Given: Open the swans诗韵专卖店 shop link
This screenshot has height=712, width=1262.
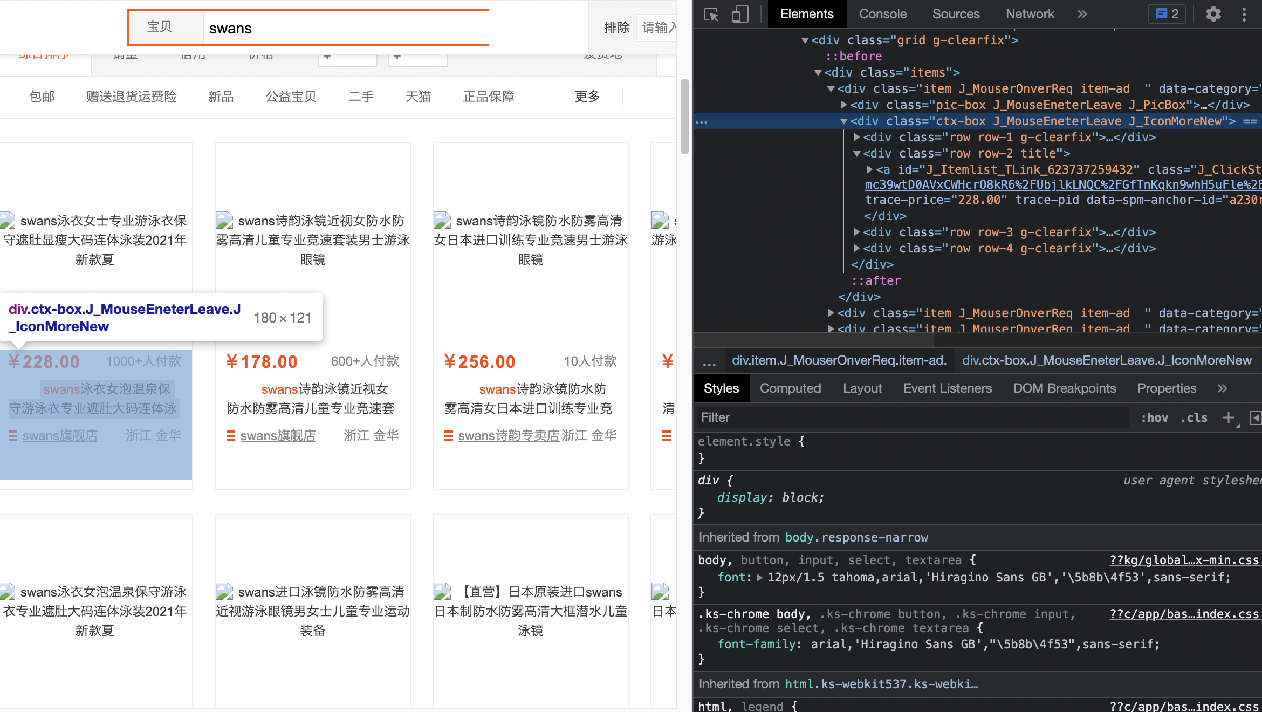Looking at the screenshot, I should (509, 436).
